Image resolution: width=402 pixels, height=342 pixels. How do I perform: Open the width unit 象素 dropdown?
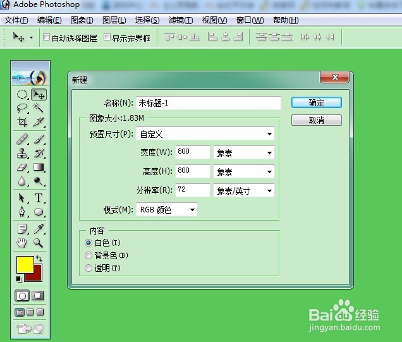[244, 153]
